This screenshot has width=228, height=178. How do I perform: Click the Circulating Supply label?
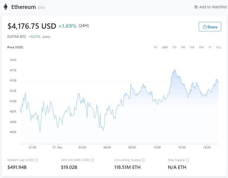(x=127, y=160)
